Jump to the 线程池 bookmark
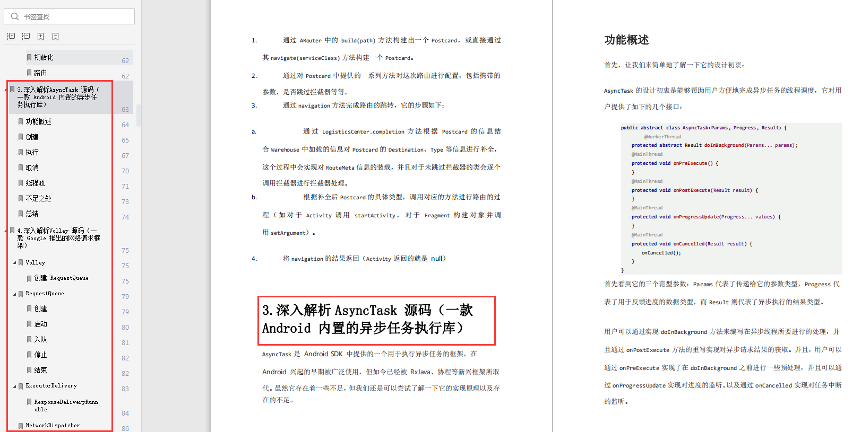Image resolution: width=861 pixels, height=432 pixels. point(35,183)
